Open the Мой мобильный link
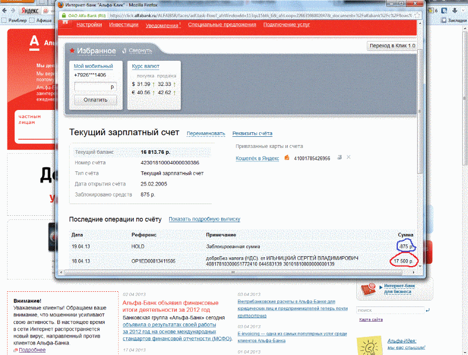Screen dimensions: 468x355 point(94,66)
